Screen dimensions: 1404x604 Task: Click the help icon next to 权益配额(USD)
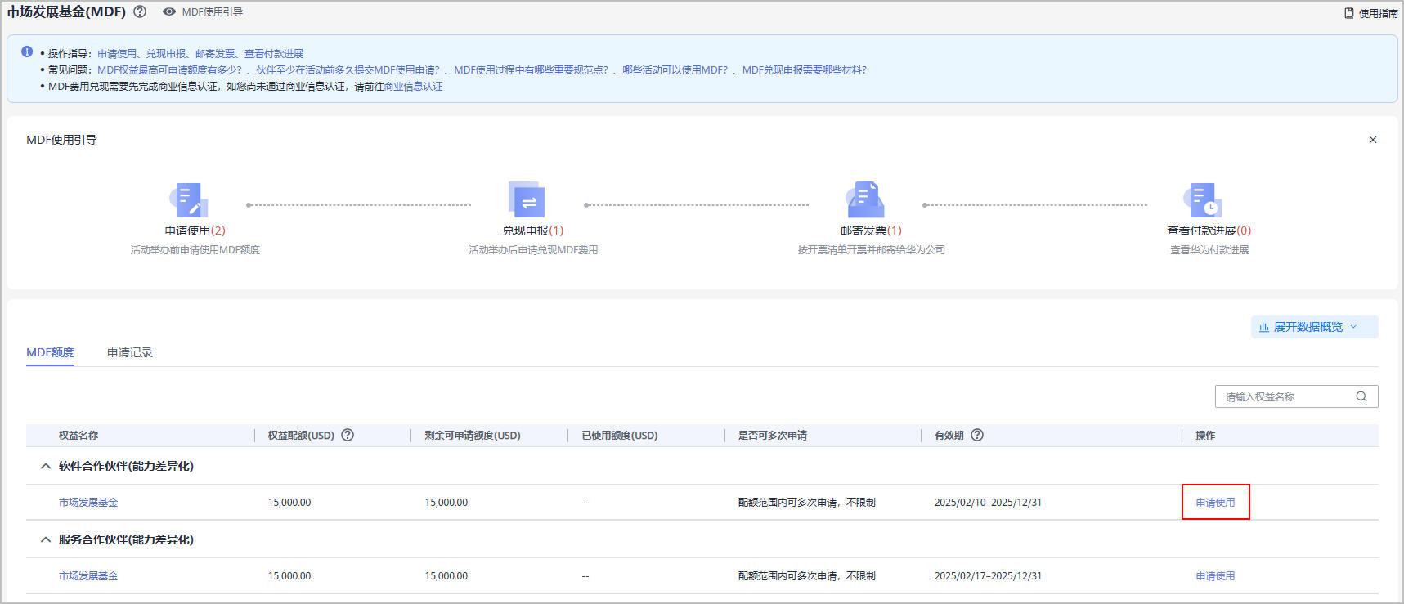coord(348,435)
